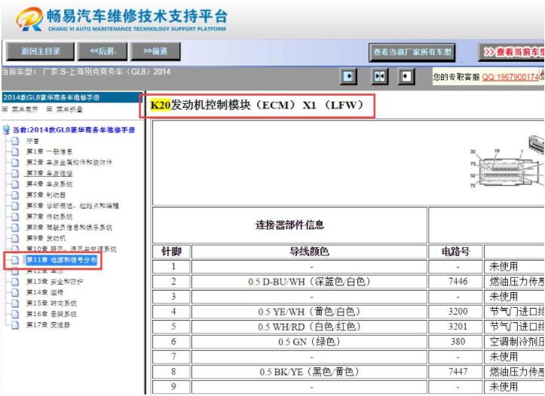Click the K20发动机控制模块 (ECM) X1 title
This screenshot has width=545, height=396.
[257, 105]
